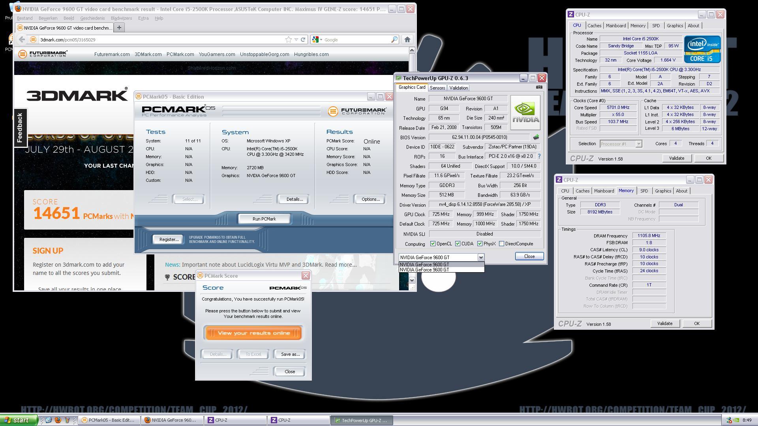Select the first NVIDIA GeForce 9600 GT list entry
The height and width of the screenshot is (426, 758).
tap(441, 265)
